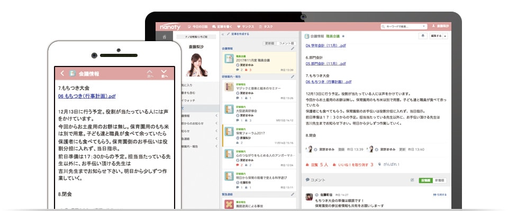Switch comments to 投稿順 order
Image resolution: width=508 pixels, height=211 pixels.
pyautogui.click(x=425, y=180)
